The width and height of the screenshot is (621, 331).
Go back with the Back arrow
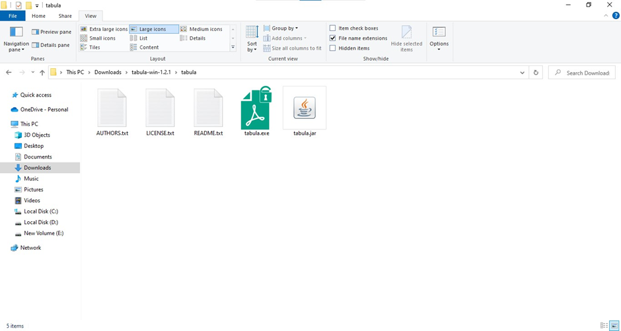[9, 73]
